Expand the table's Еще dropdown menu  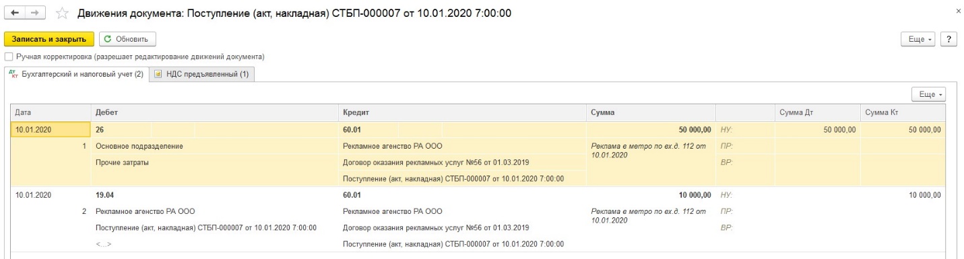click(929, 94)
